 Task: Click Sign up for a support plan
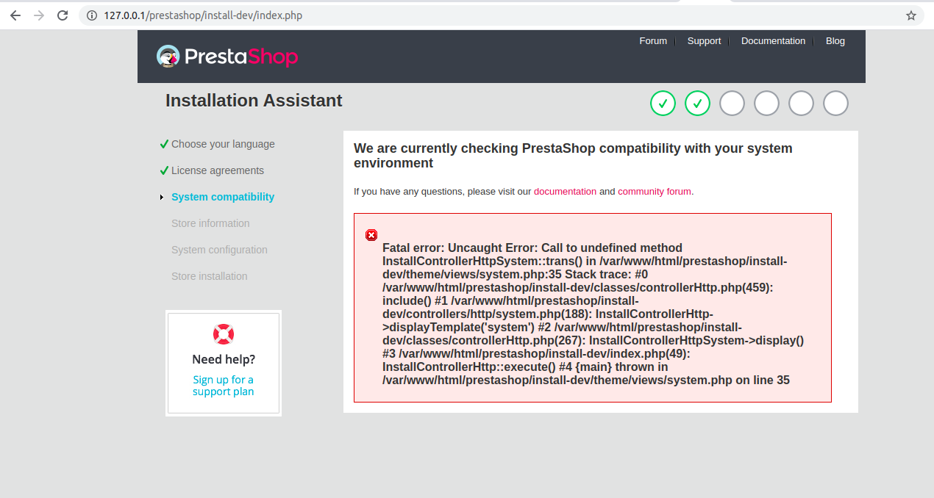[224, 386]
